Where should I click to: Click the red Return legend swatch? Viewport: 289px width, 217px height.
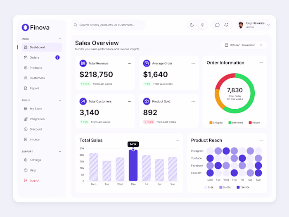click(x=250, y=122)
